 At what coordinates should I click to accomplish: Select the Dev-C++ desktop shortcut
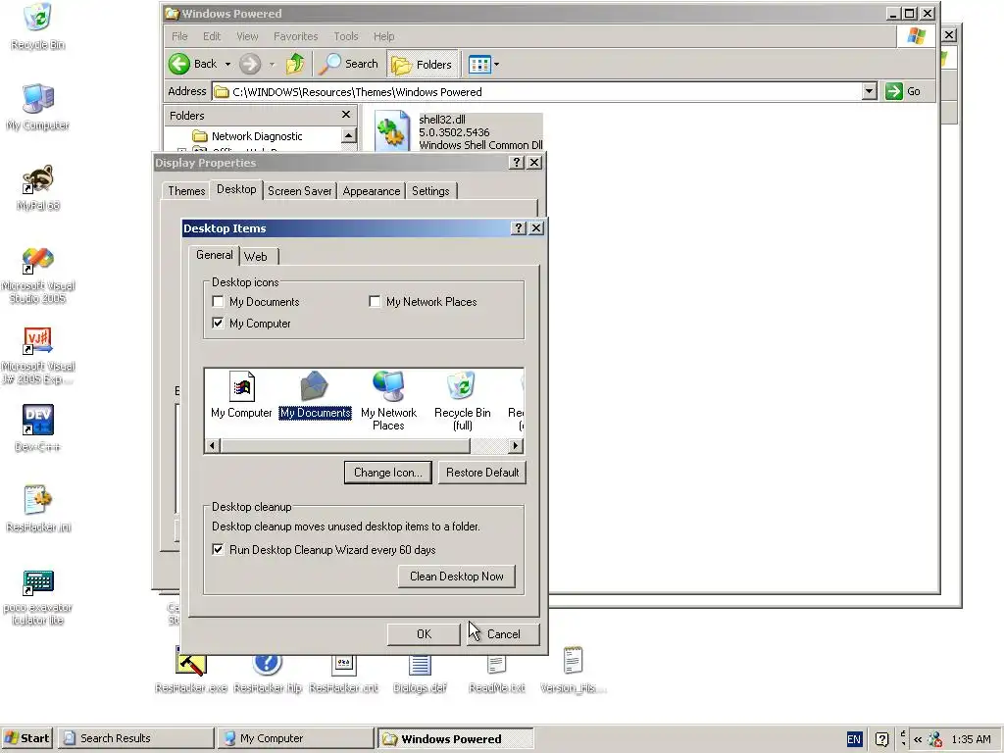click(38, 421)
